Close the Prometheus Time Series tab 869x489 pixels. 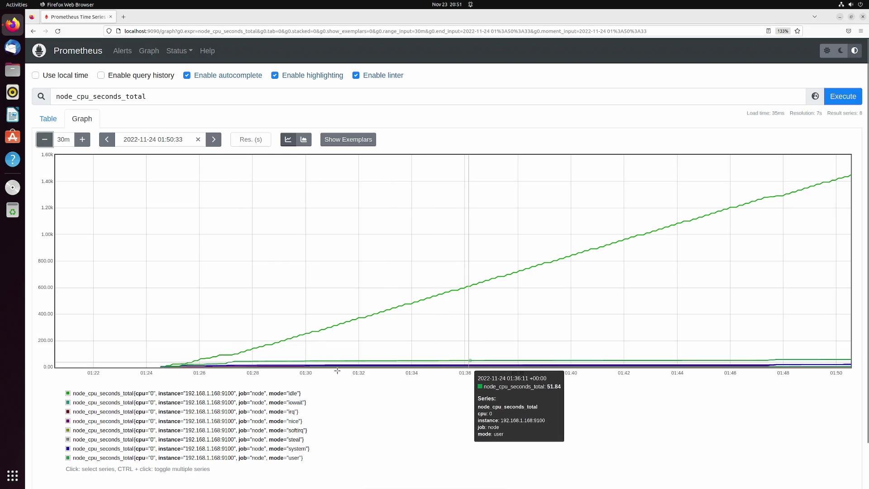[x=110, y=17]
